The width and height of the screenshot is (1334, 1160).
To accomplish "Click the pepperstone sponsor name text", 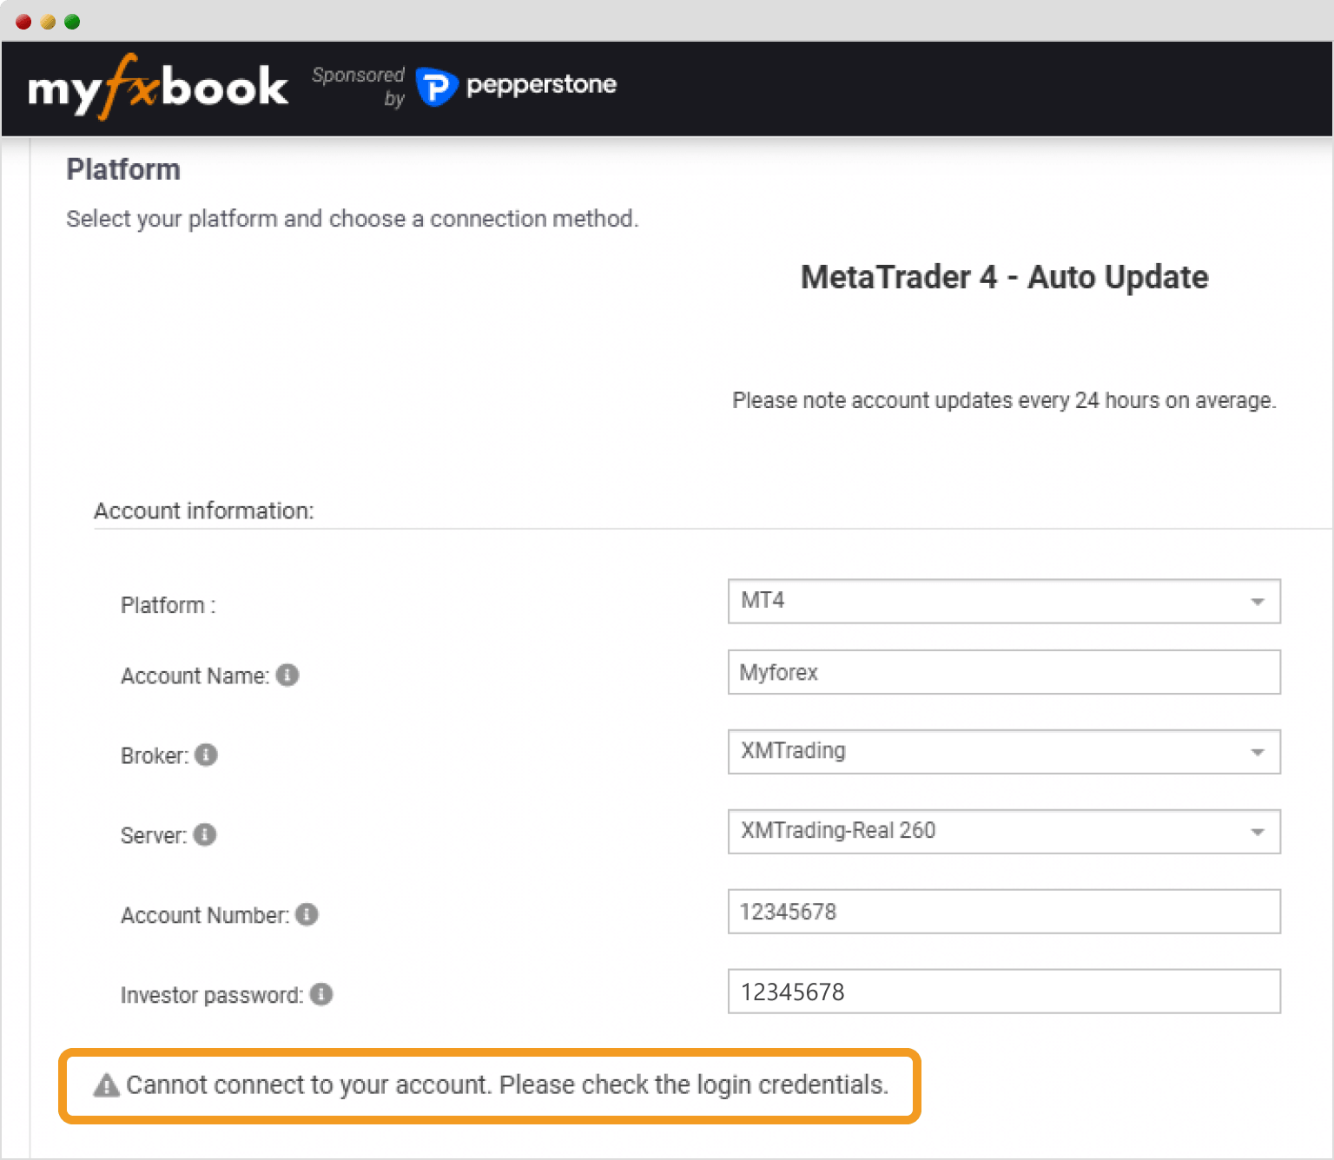I will click(x=541, y=85).
